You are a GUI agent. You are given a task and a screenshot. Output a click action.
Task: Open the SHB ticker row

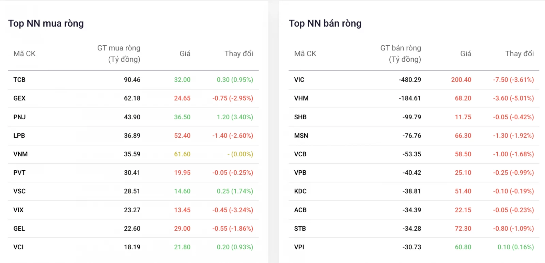(x=414, y=117)
